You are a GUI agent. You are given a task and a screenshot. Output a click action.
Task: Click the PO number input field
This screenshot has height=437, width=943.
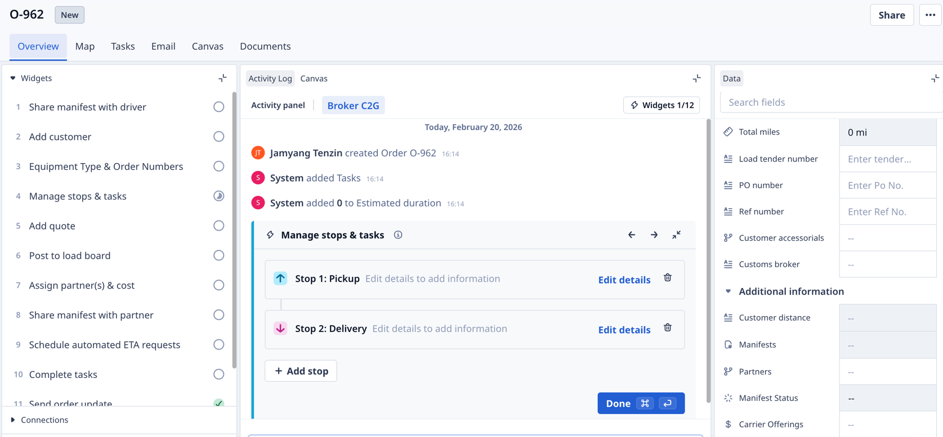888,185
